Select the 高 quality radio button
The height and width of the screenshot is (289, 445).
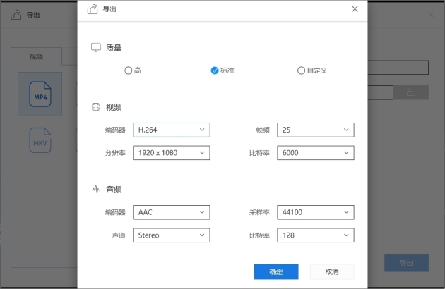[x=129, y=70]
